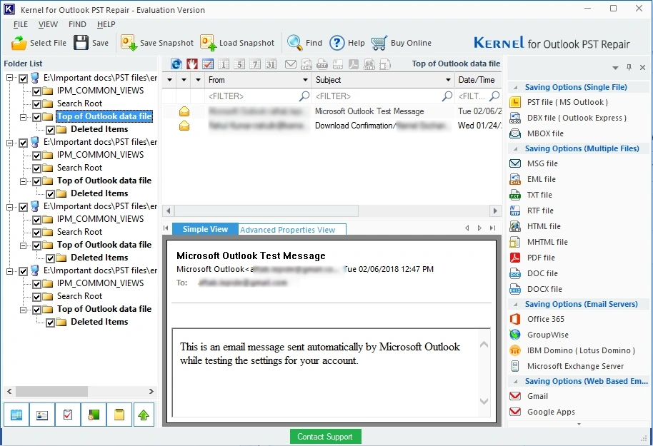Viewport: 653px width, 446px height.
Task: Switch to Simple View tab
Action: click(x=205, y=229)
